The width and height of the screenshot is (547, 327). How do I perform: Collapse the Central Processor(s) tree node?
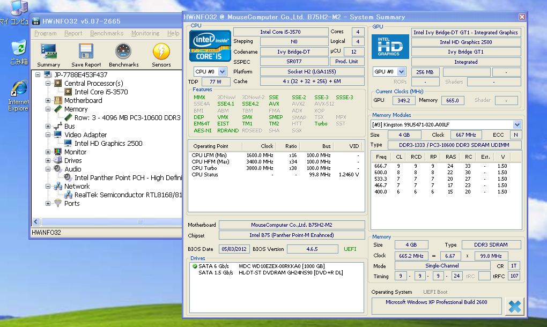[48, 84]
